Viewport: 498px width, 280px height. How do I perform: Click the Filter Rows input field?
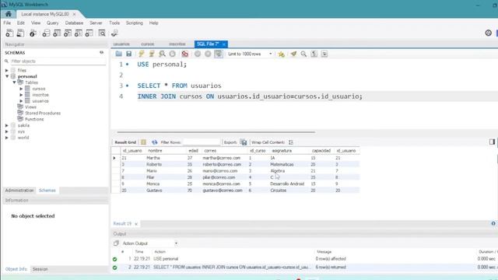(x=202, y=142)
